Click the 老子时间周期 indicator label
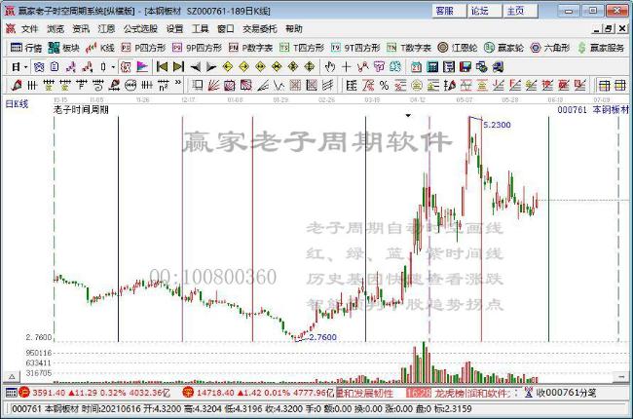The height and width of the screenshot is (419, 633). (x=81, y=109)
